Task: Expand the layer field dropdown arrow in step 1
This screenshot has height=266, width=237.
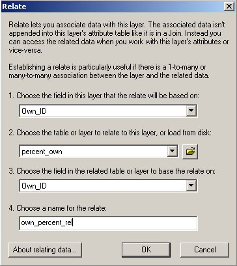Action: pos(191,111)
